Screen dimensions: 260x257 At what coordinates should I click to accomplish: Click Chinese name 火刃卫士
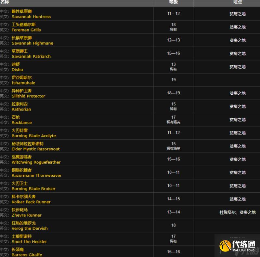(x=19, y=183)
